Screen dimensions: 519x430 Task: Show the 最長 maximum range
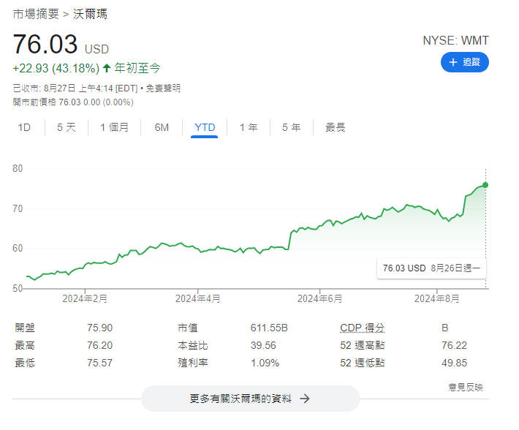click(335, 127)
